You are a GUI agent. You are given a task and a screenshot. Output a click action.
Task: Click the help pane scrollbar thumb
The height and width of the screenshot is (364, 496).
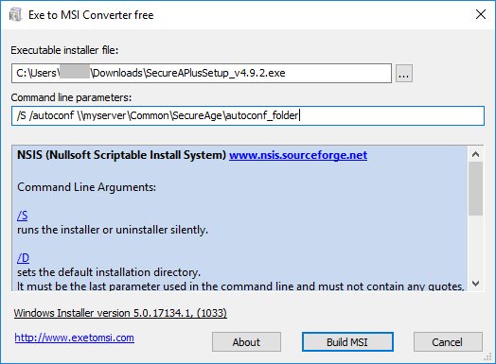[x=475, y=189]
